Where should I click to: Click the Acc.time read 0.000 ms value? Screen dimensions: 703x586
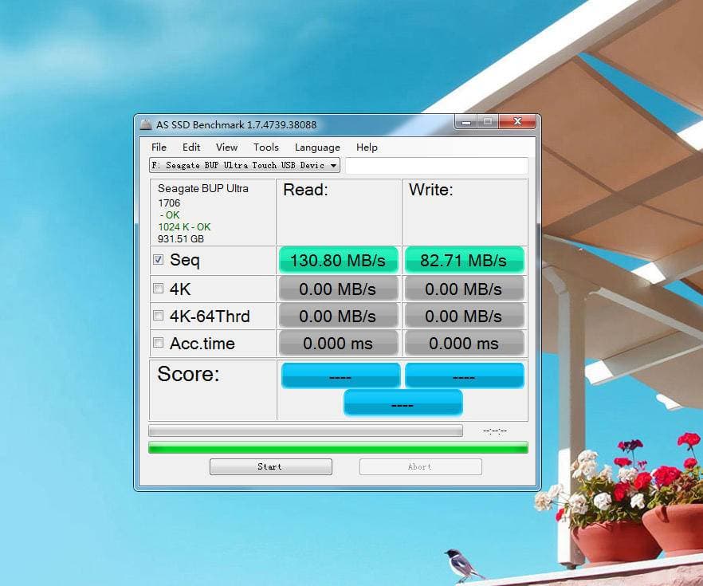tap(338, 344)
